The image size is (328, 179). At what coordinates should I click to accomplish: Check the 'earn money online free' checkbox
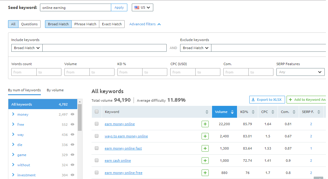96,172
